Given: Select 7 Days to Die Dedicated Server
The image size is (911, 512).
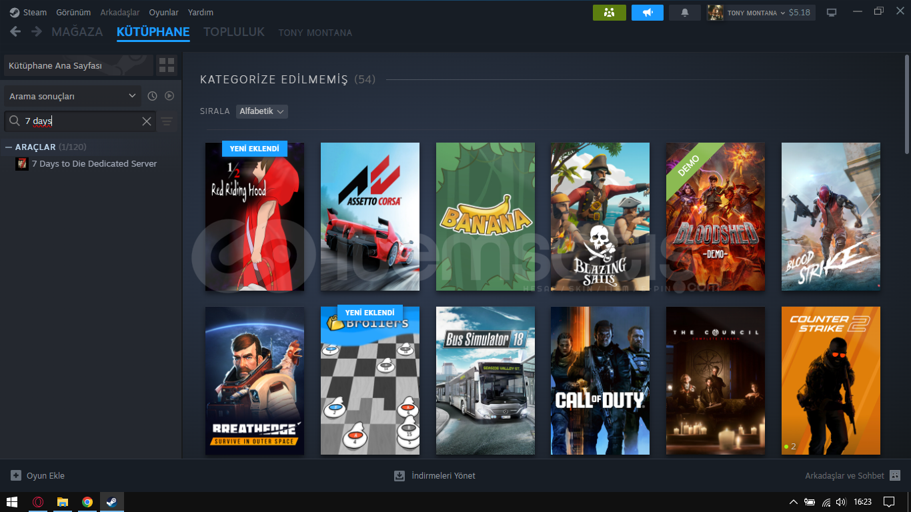Looking at the screenshot, I should [94, 164].
